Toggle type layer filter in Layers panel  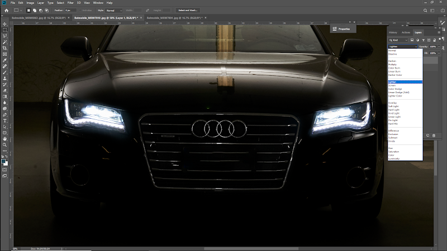click(x=424, y=40)
